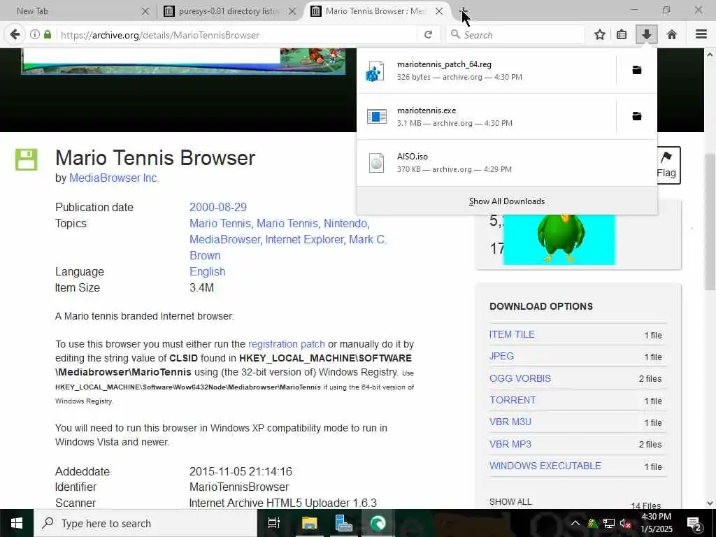Show All Downloads
716x537 pixels.
(x=507, y=201)
